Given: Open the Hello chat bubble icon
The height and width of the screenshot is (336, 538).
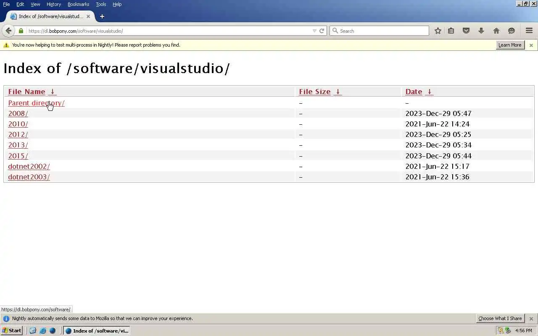Looking at the screenshot, I should click(x=512, y=31).
